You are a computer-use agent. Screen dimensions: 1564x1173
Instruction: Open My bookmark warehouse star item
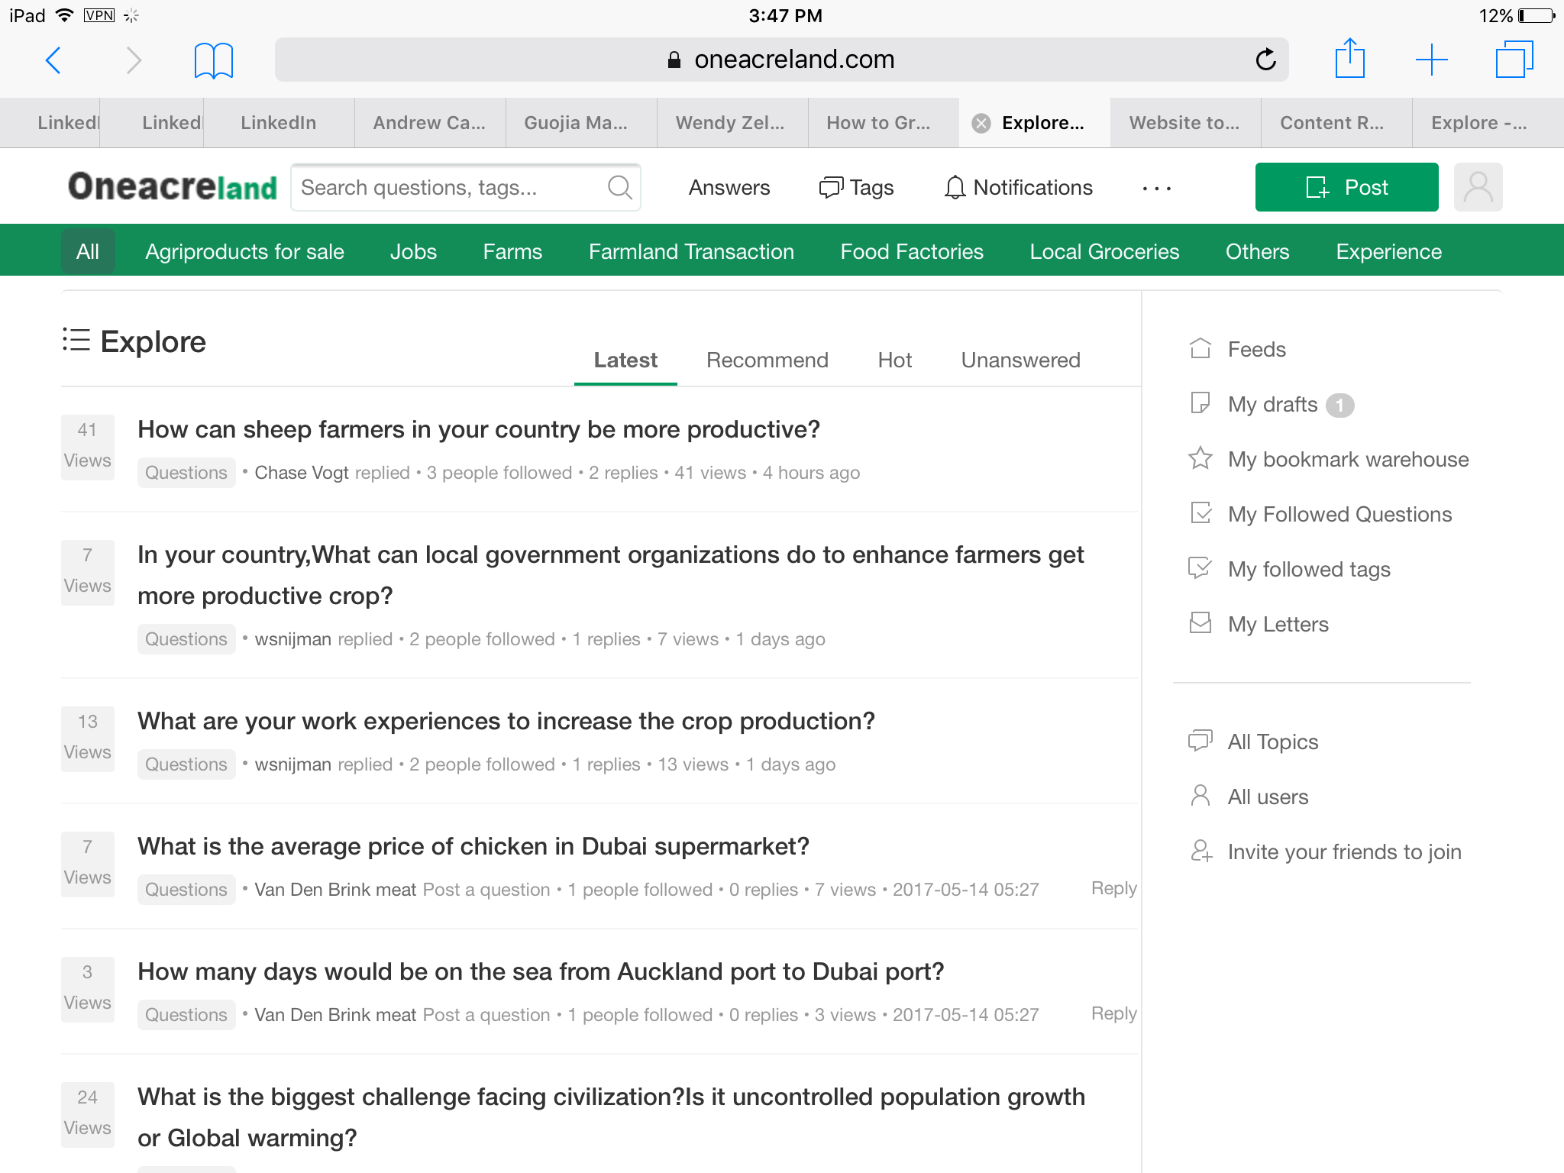click(x=1348, y=459)
